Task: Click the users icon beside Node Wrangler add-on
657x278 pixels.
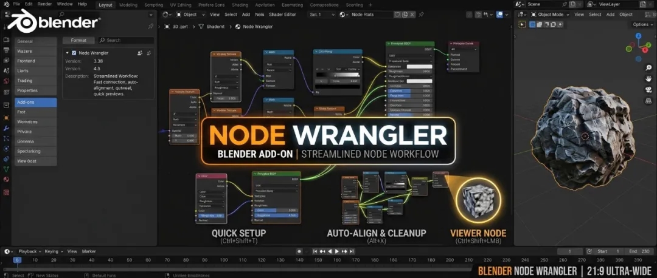Action: [x=140, y=53]
